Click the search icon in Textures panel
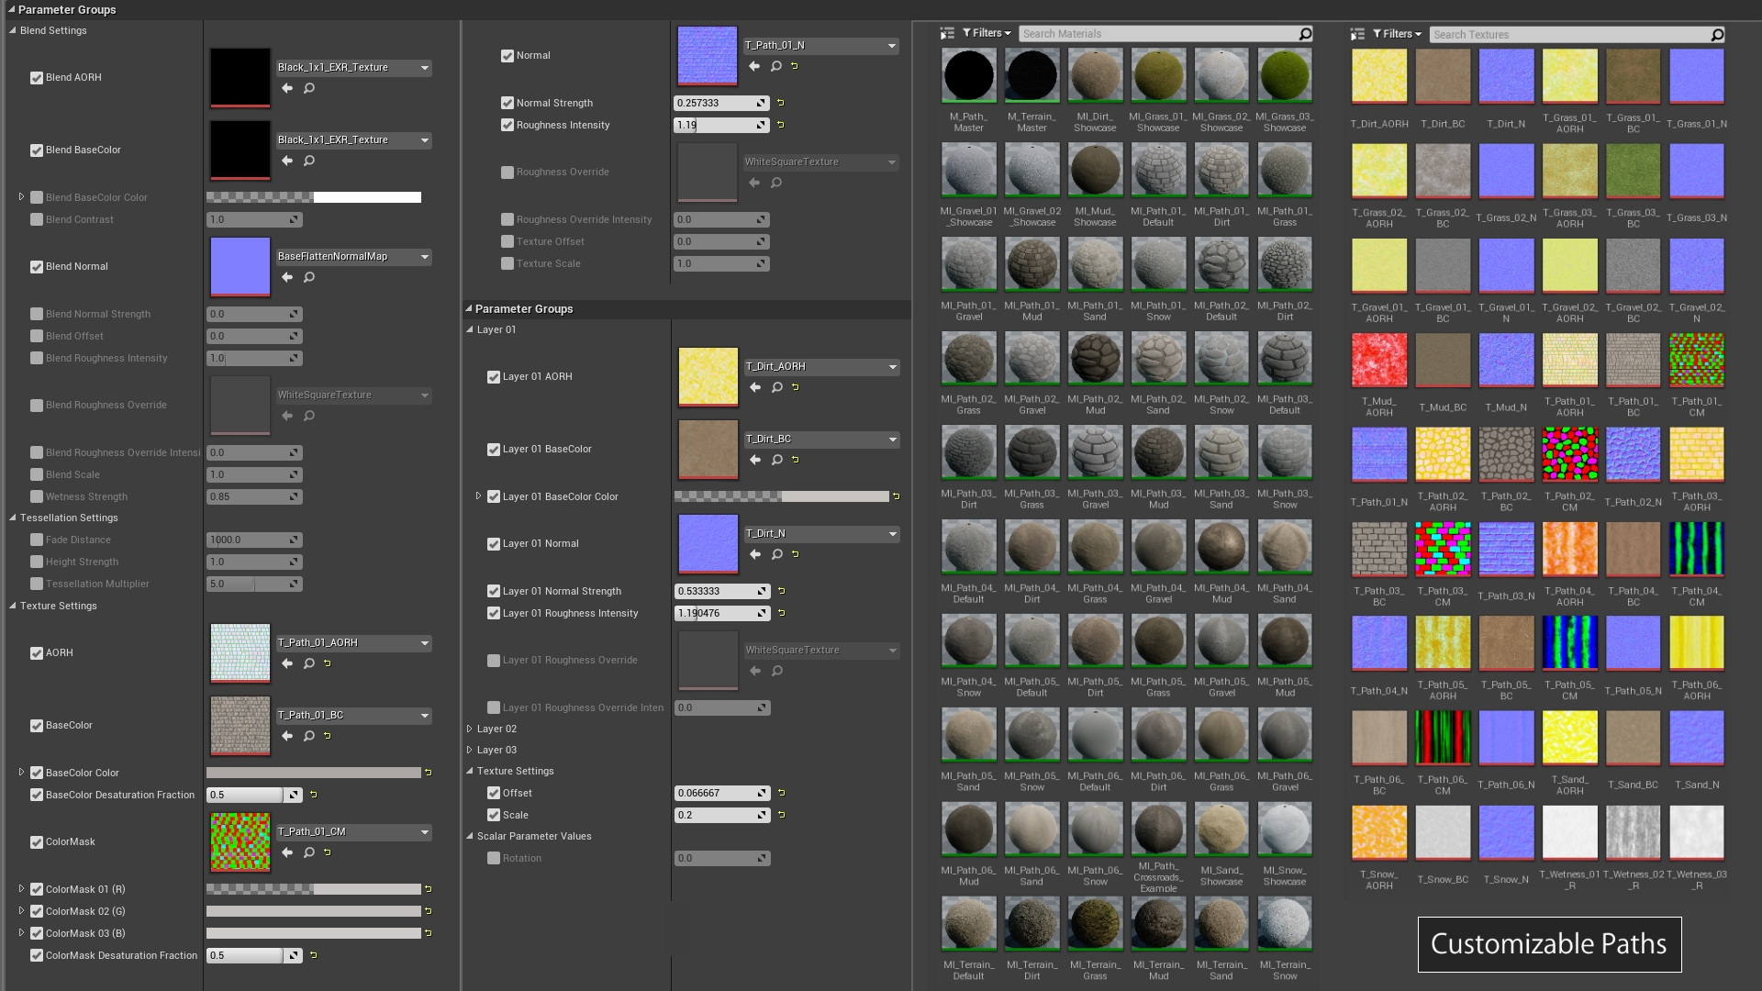 1720,33
